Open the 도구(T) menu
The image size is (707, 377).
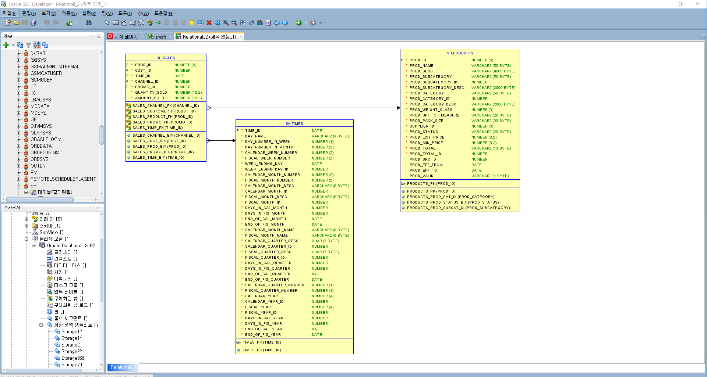125,14
